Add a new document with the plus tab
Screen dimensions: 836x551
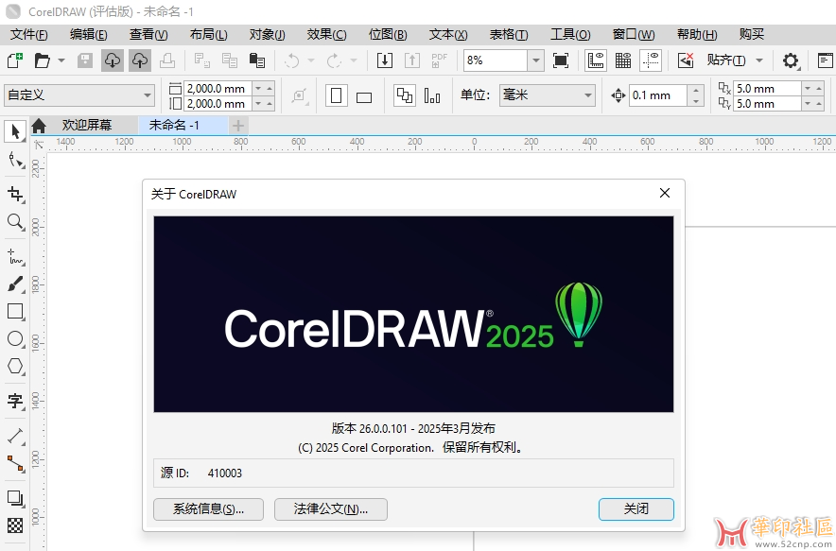238,126
